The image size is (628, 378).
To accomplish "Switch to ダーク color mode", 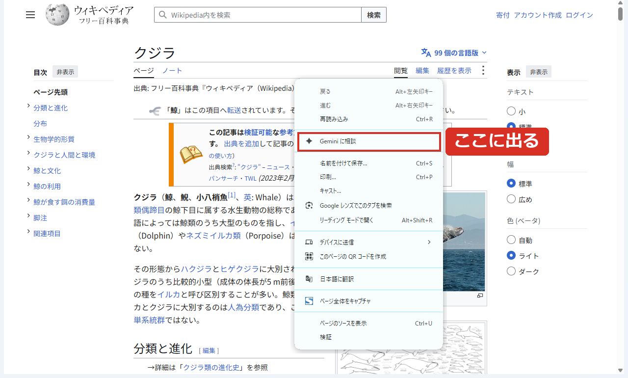I will click(x=511, y=271).
